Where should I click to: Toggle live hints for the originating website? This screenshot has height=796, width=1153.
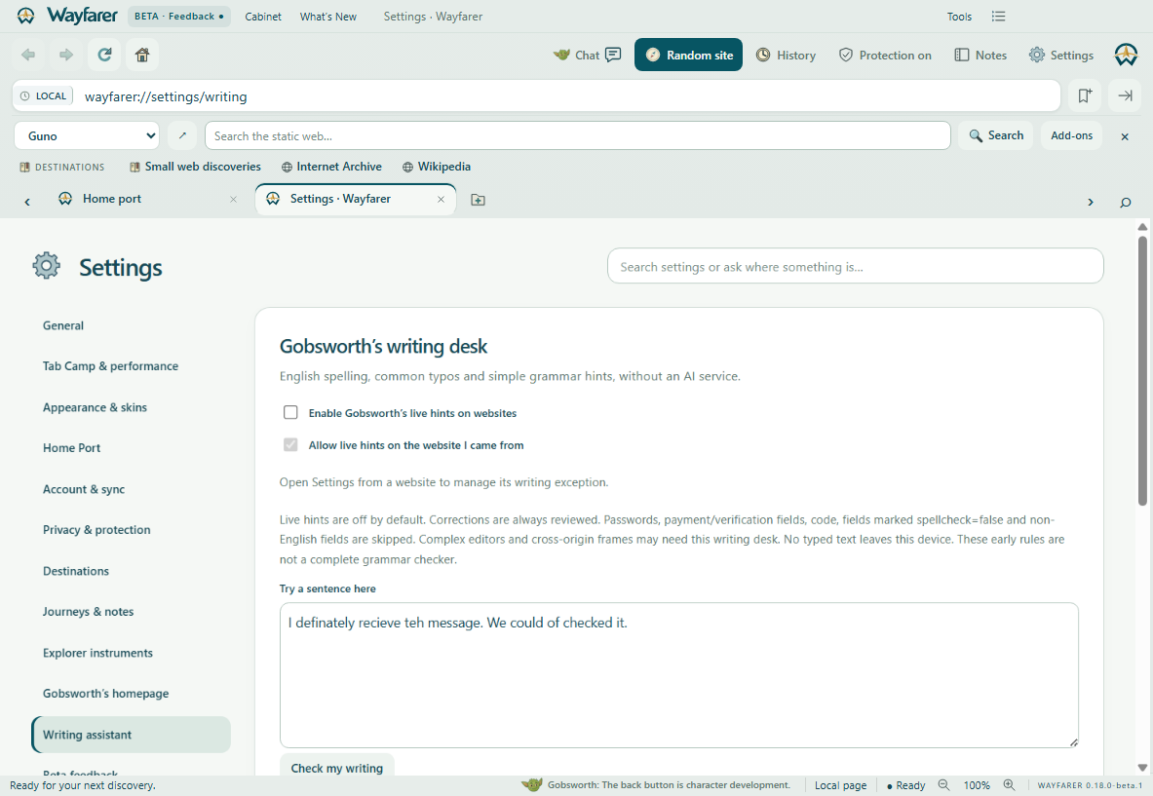pyautogui.click(x=290, y=444)
